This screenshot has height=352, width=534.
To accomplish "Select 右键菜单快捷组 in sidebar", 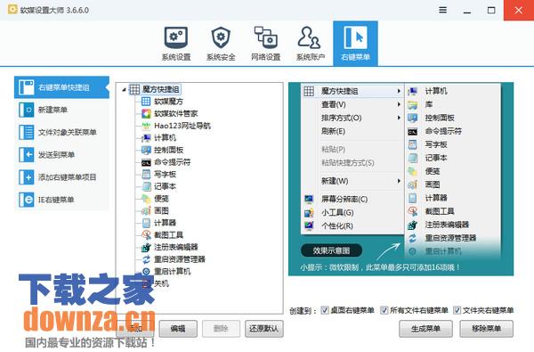I will pos(61,87).
